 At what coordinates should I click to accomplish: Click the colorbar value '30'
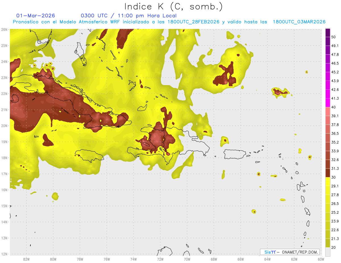333,177
